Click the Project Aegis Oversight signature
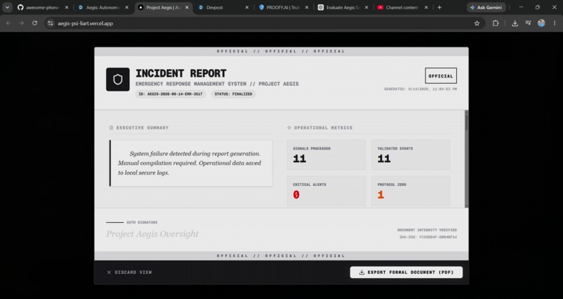Viewport: 563px width, 299px height. 152,233
